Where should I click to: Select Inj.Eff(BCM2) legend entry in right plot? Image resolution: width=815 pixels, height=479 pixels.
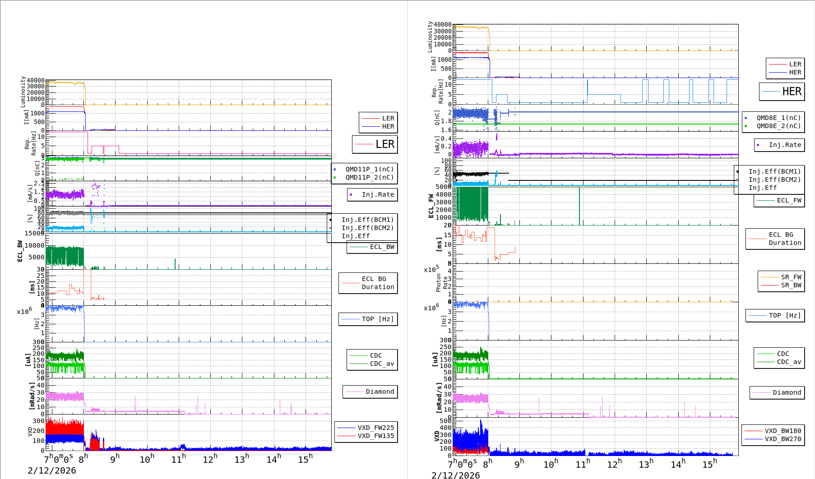(x=774, y=180)
